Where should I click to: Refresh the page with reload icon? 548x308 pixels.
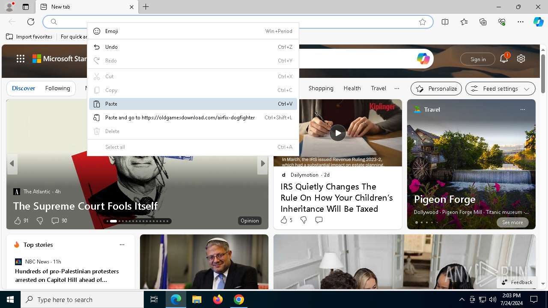31,22
